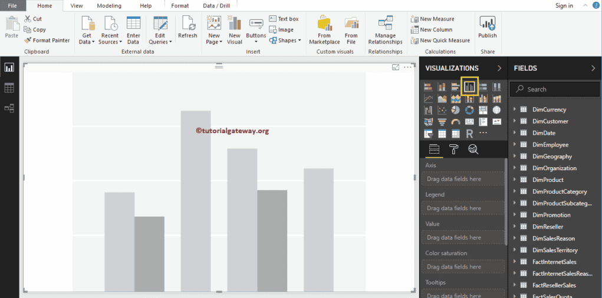Collapse the ribbon with the caret
602x298 pixels.
[x=585, y=5]
